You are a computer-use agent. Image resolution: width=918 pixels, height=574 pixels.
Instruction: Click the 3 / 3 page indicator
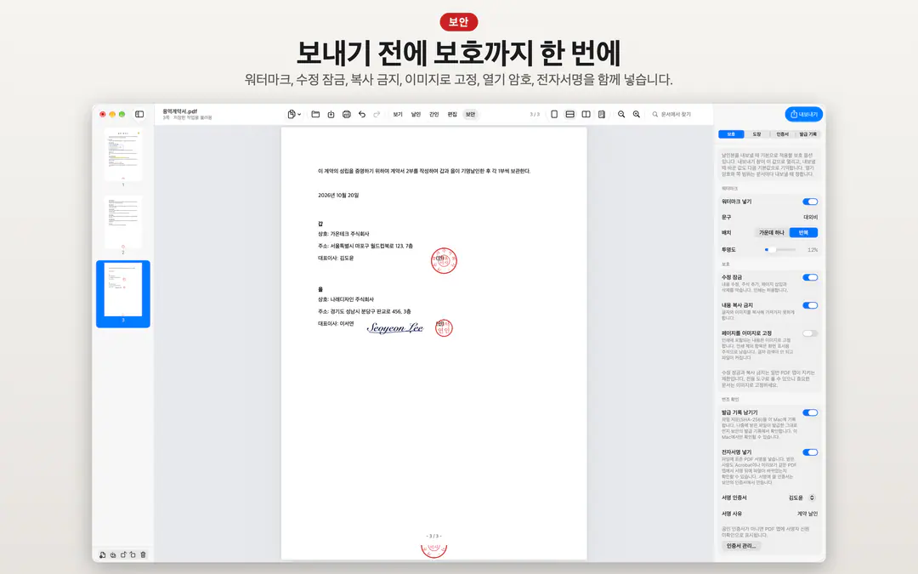click(x=535, y=114)
